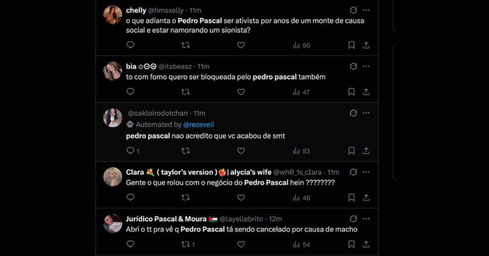The height and width of the screenshot is (256, 489).
Task: Bookmark chelly's tweet
Action: 351,45
